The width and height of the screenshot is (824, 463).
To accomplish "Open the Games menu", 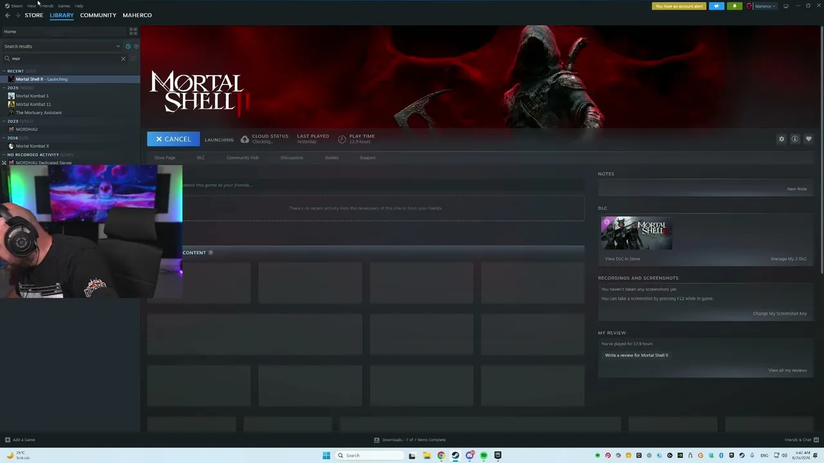I will coord(64,6).
